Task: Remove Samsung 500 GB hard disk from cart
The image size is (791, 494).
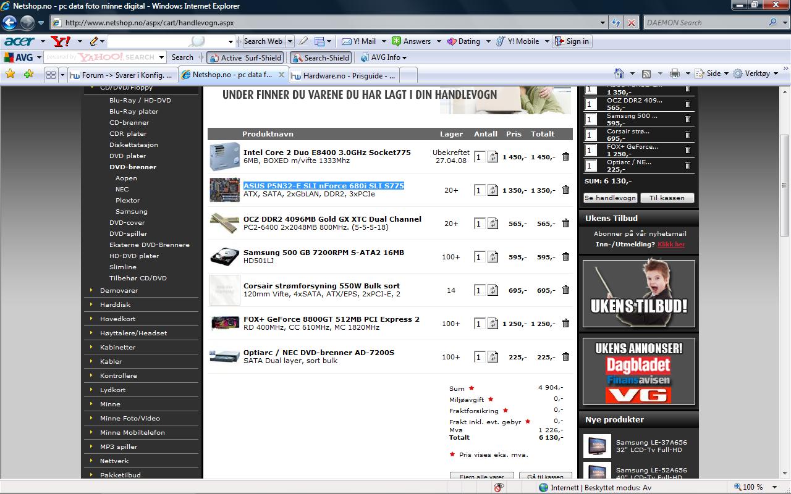Action: (565, 257)
